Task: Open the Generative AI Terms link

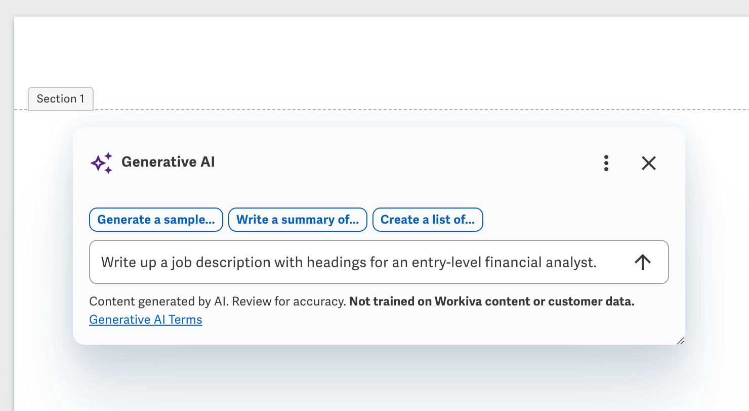Action: click(x=146, y=320)
